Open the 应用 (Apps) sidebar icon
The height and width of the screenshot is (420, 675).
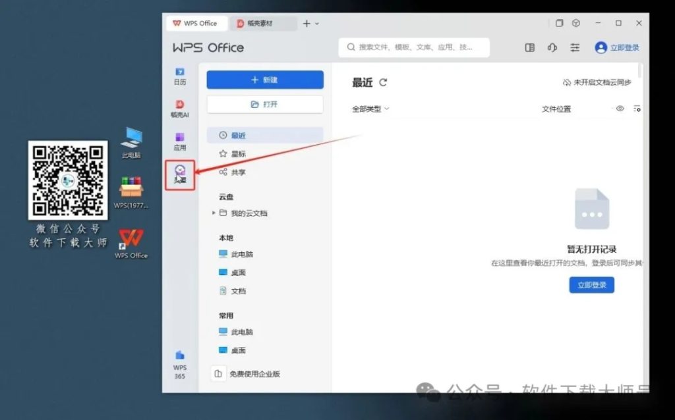(179, 138)
